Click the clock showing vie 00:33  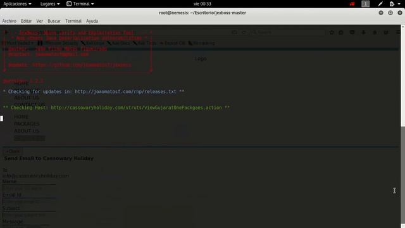[x=202, y=4]
